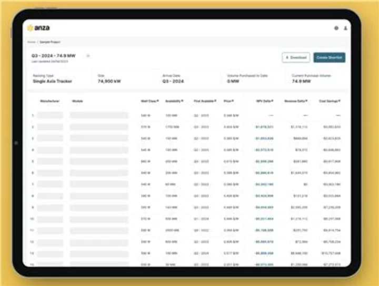Click the small icon beside the project title
Viewport: 379px width, 286px height.
click(88, 56)
